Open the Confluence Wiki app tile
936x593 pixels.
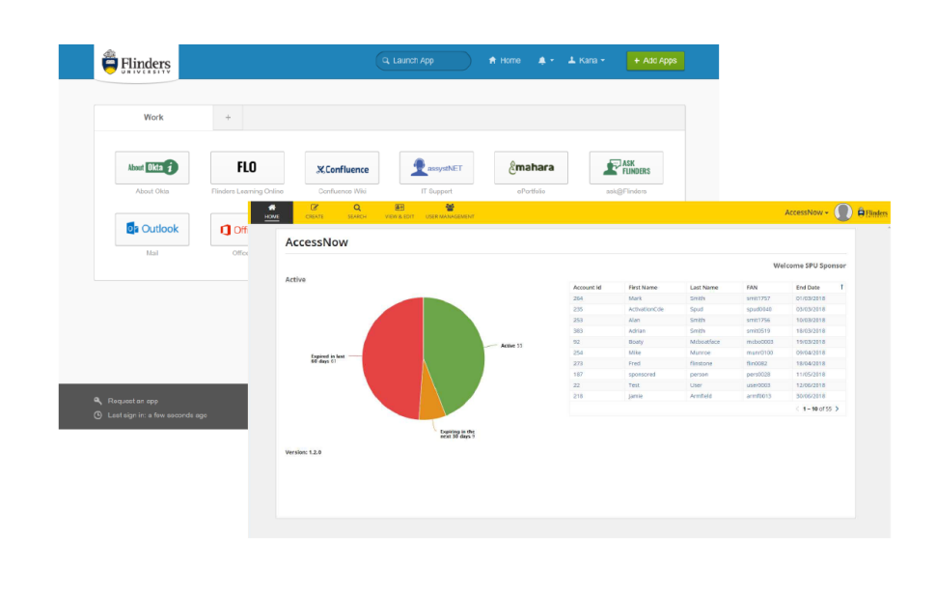coord(342,168)
